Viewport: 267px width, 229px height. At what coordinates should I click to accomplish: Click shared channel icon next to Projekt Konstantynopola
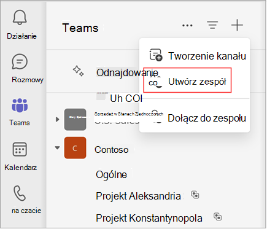point(217,217)
